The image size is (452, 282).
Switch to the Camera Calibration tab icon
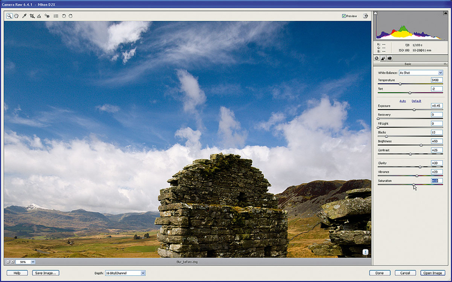[x=390, y=58]
